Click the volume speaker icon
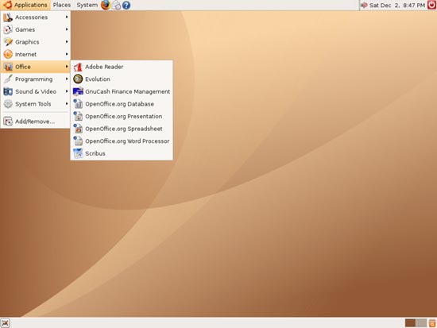The image size is (437, 328). point(364,5)
